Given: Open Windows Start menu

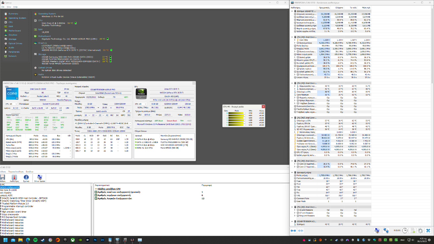Looking at the screenshot, I should pos(5,240).
